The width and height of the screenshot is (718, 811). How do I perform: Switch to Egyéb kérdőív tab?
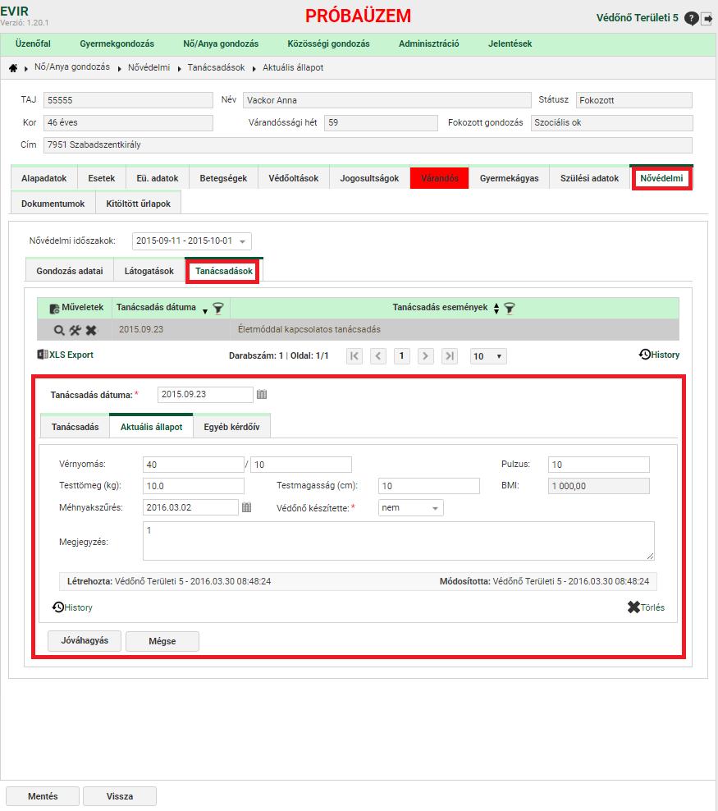coord(231,427)
